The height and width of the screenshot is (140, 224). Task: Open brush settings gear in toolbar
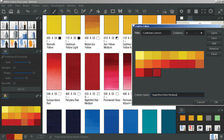[x=181, y=11]
